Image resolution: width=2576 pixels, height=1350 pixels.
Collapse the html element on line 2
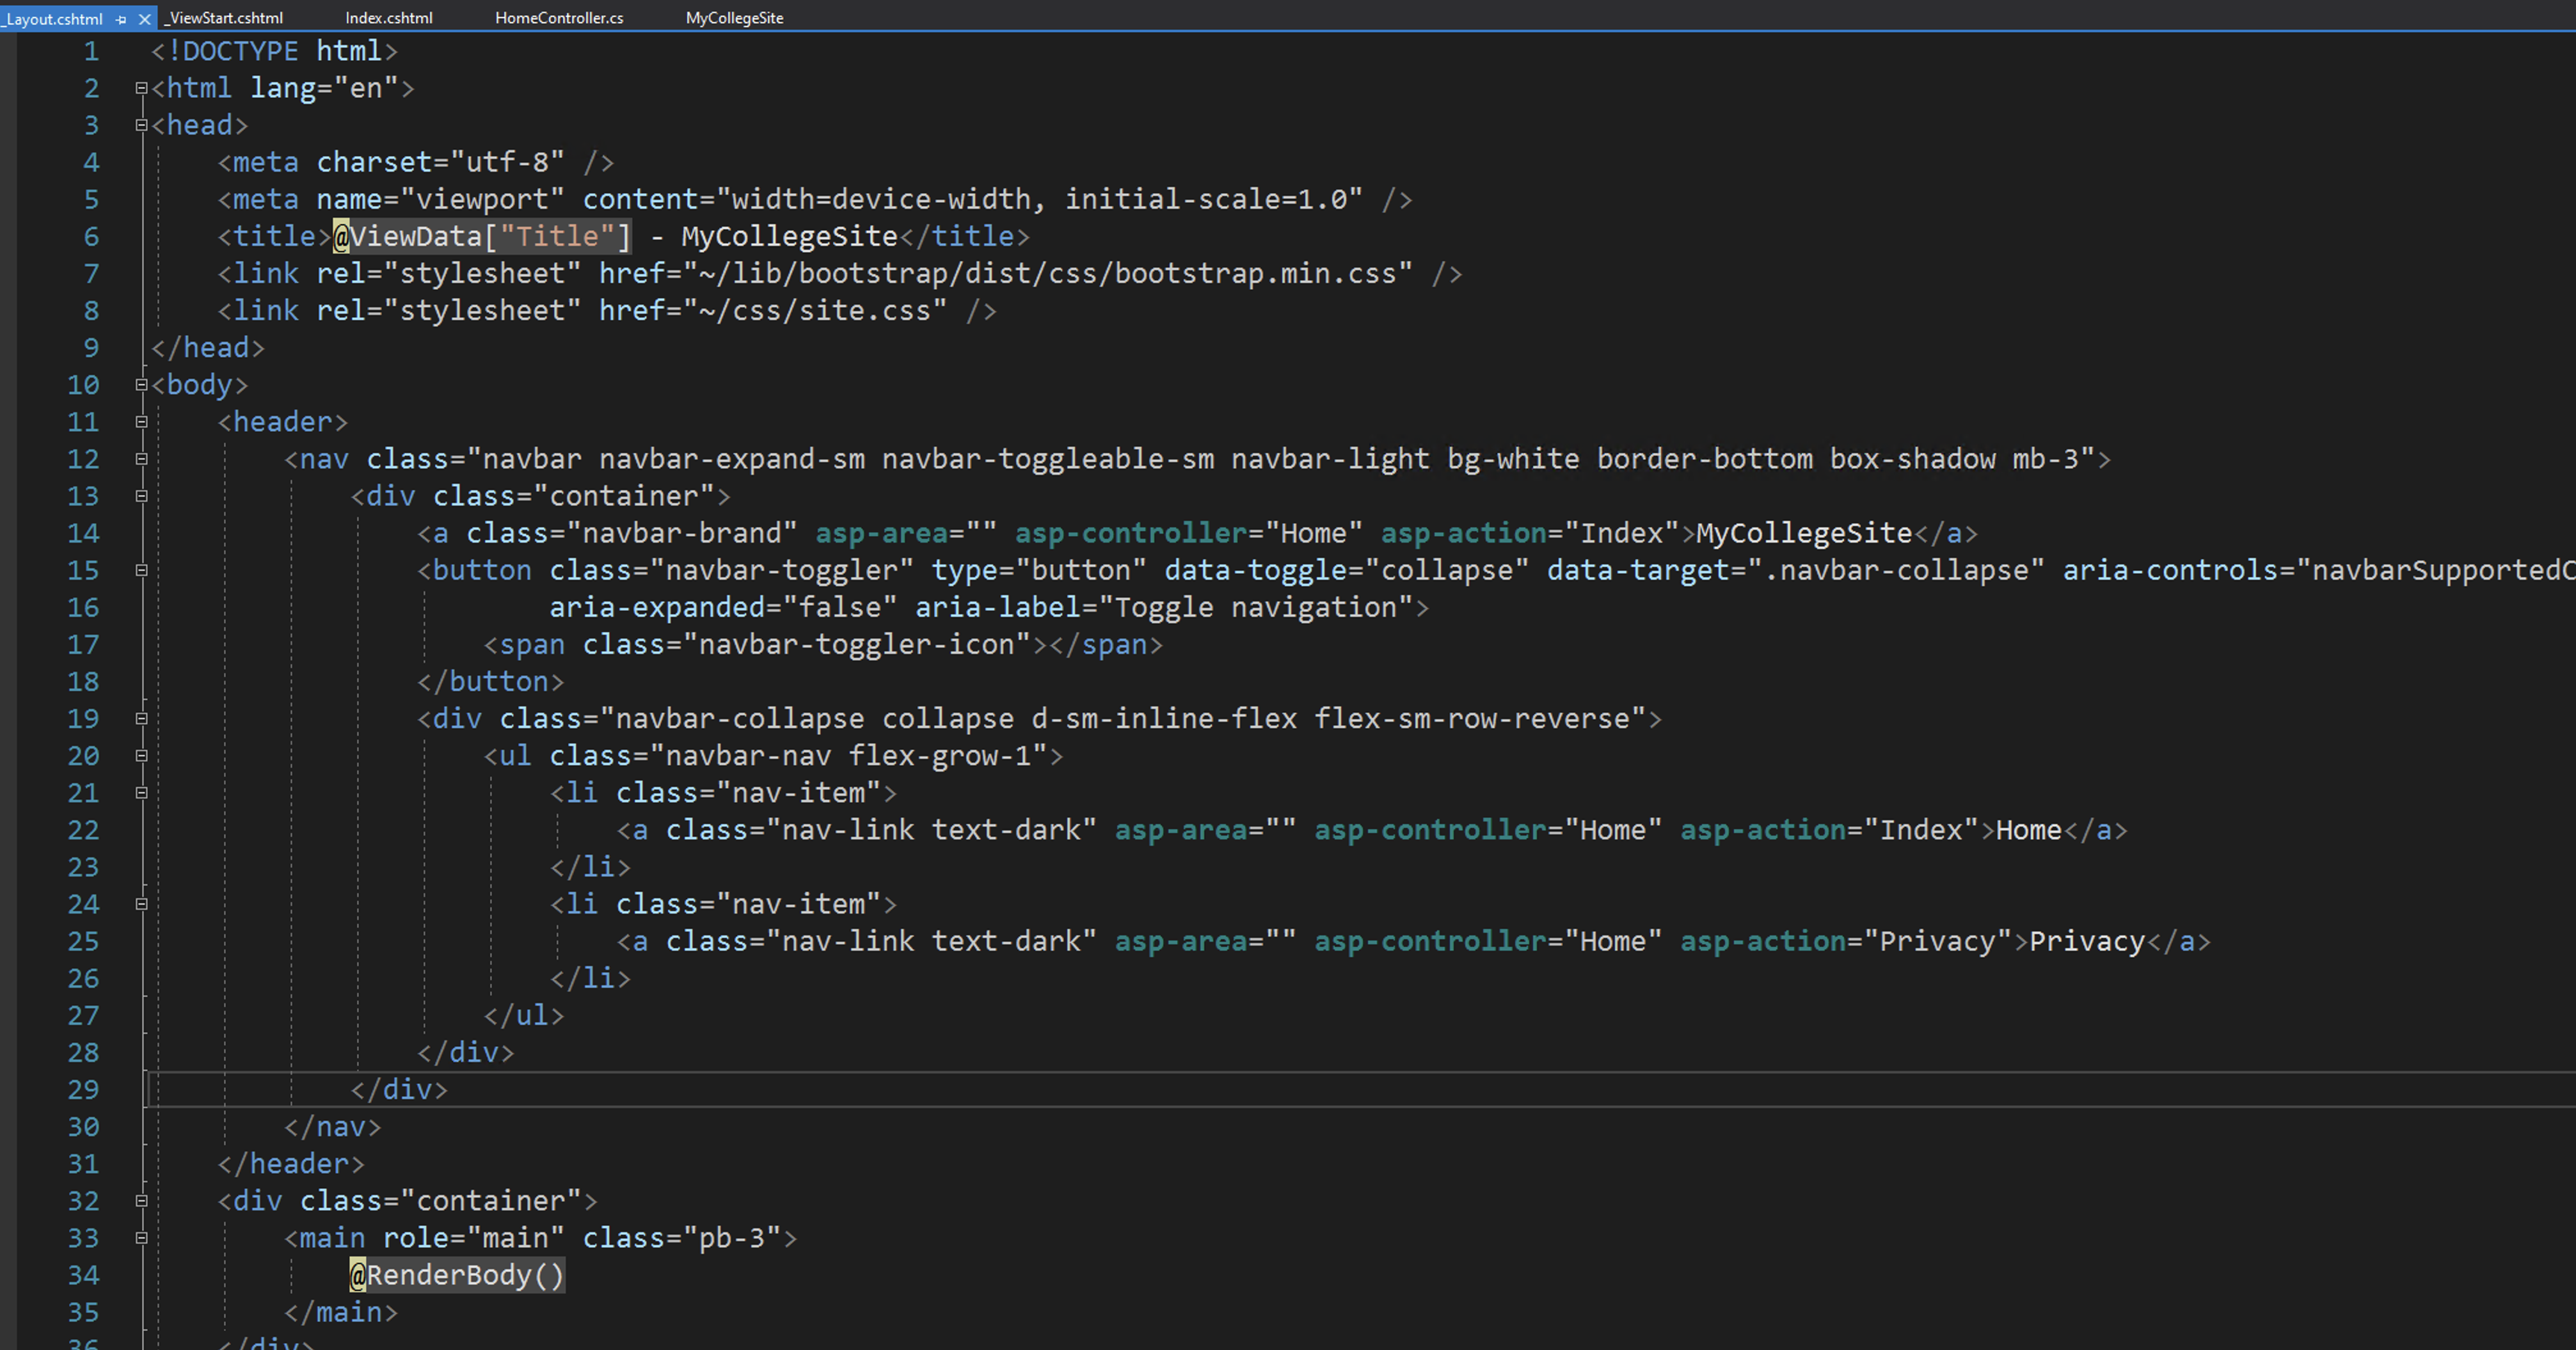coord(141,88)
